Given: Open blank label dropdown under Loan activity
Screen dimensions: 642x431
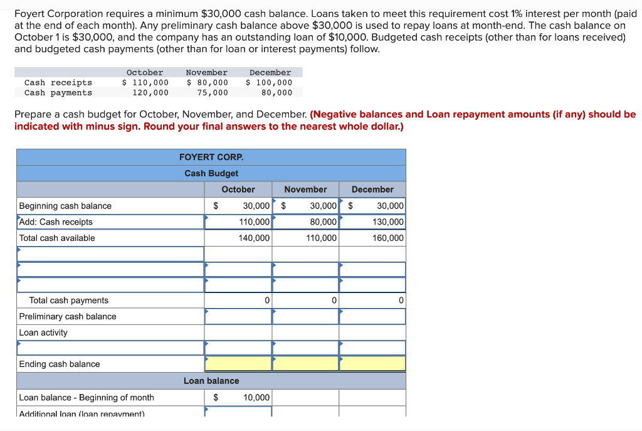Looking at the screenshot, I should pos(110,348).
